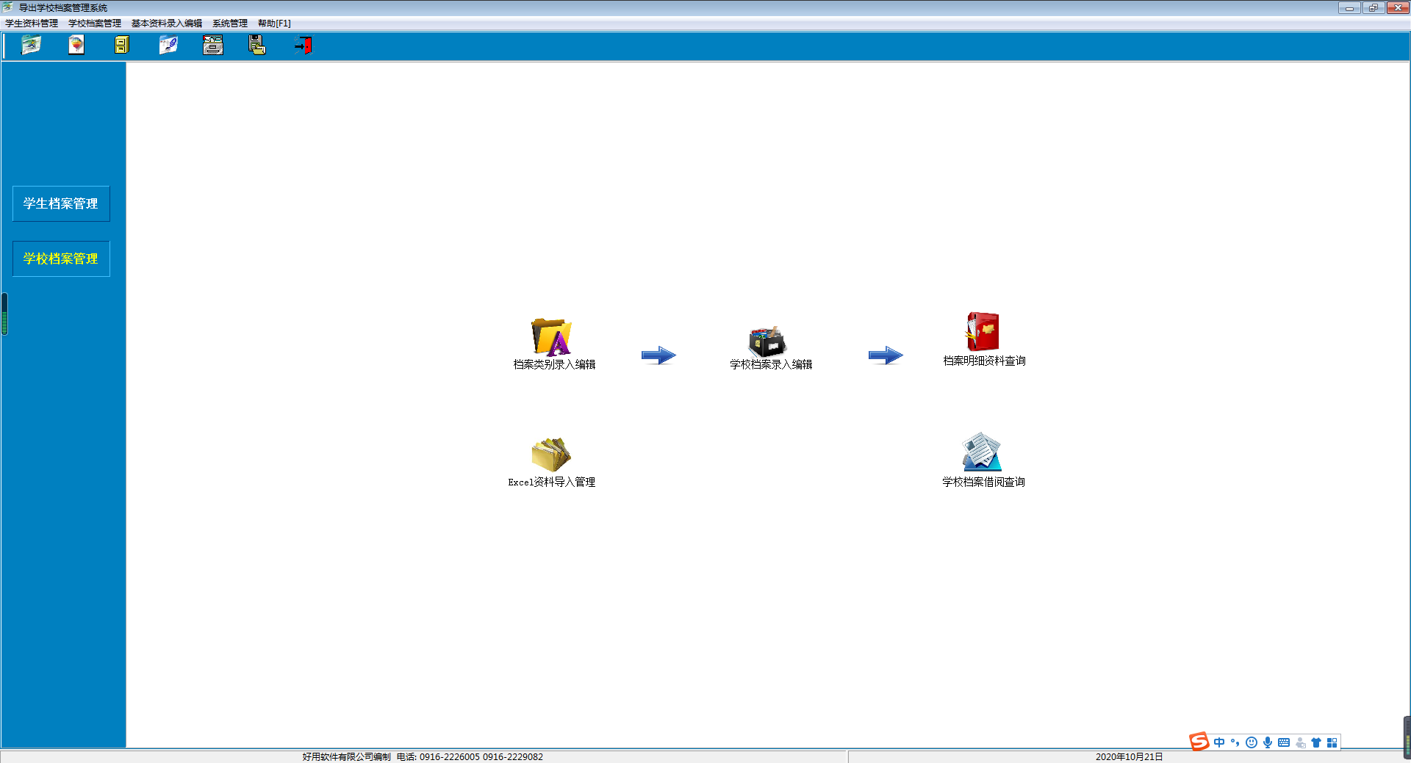The image size is (1411, 763).
Task: Open 档案类别录入编辑 folder icon
Action: pyautogui.click(x=552, y=337)
